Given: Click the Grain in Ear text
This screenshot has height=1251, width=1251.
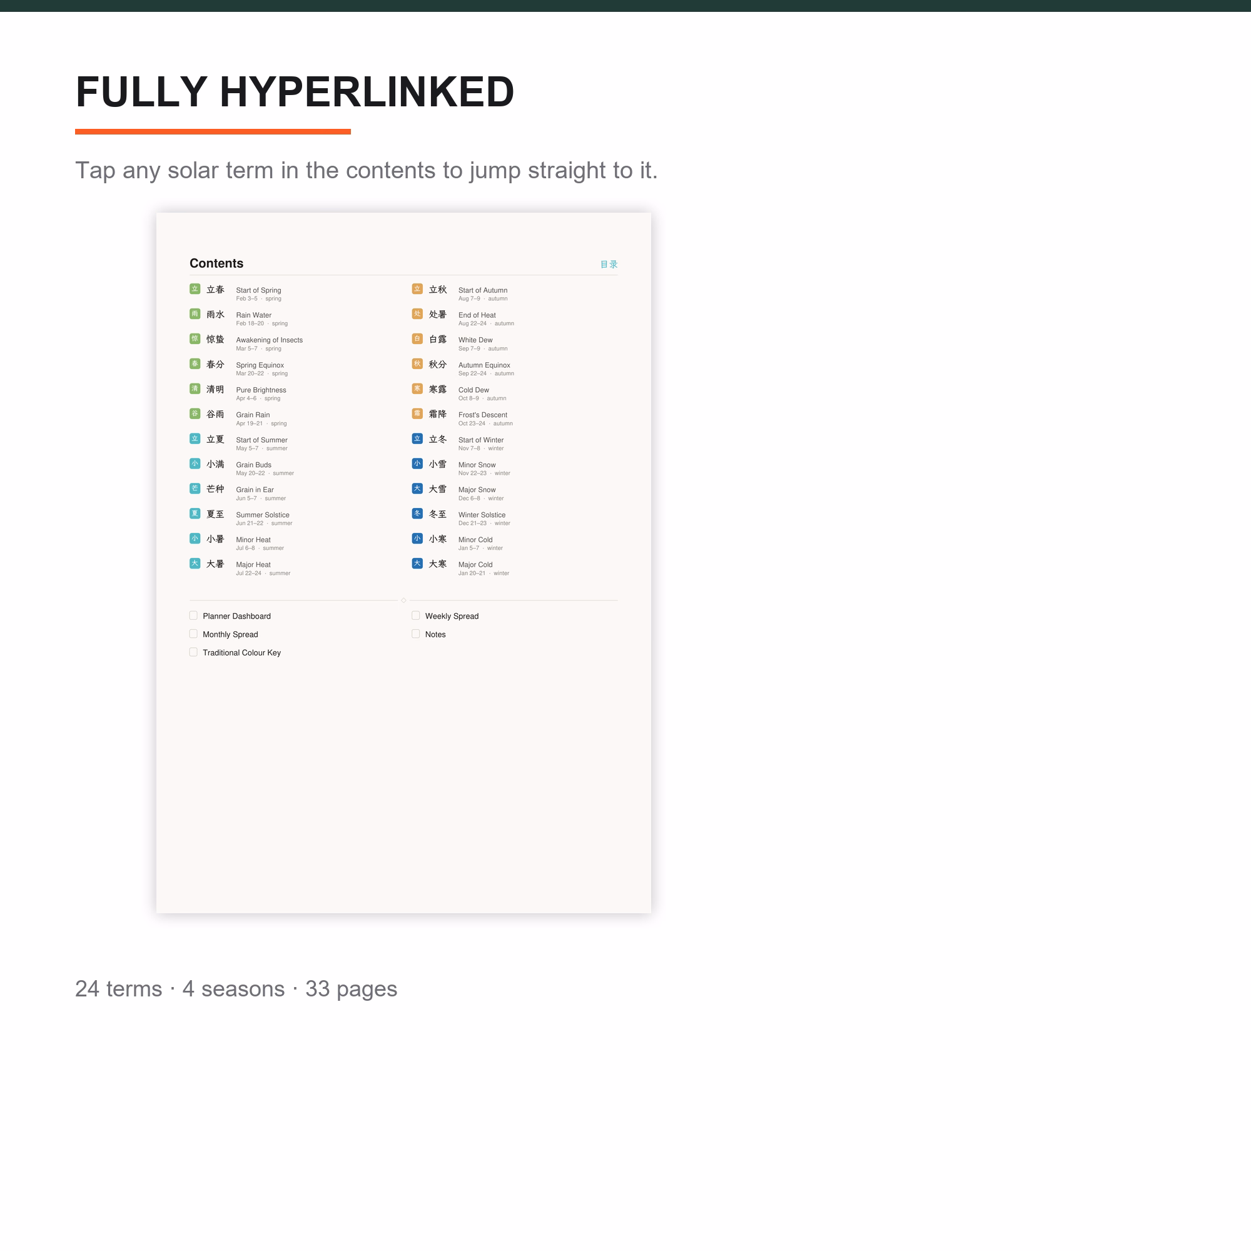Looking at the screenshot, I should pos(255,490).
